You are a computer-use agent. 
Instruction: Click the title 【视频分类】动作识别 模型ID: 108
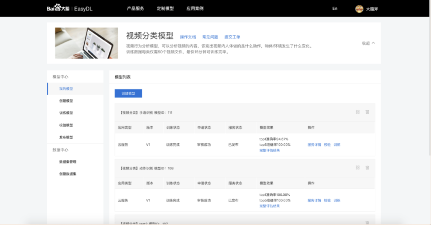pyautogui.click(x=147, y=168)
